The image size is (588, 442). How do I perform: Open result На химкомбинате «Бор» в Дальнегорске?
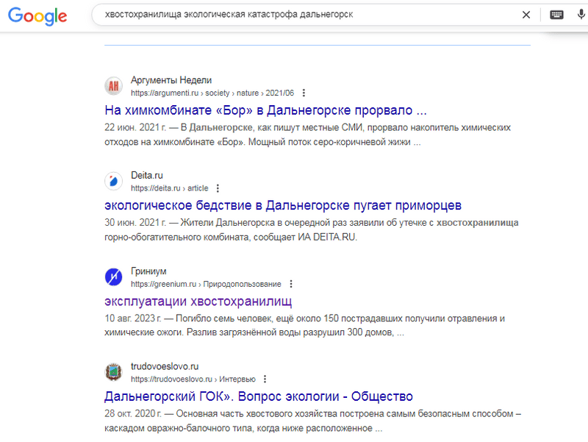265,110
